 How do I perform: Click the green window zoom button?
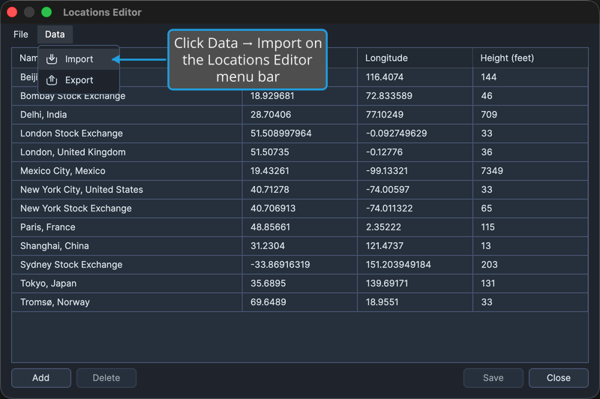[x=46, y=12]
